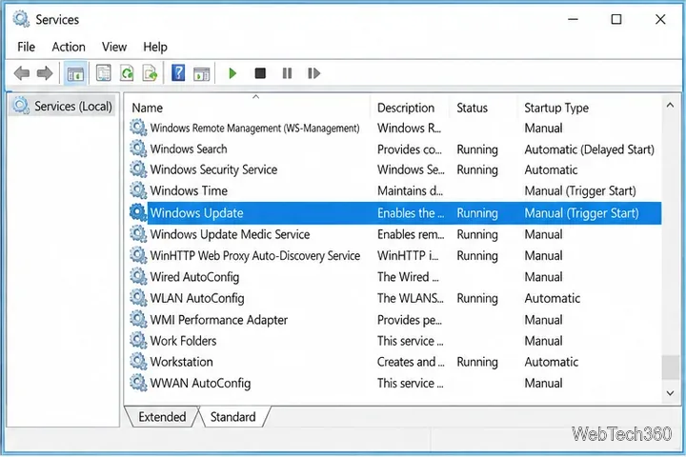Select the Windows Security Service name

pos(213,169)
